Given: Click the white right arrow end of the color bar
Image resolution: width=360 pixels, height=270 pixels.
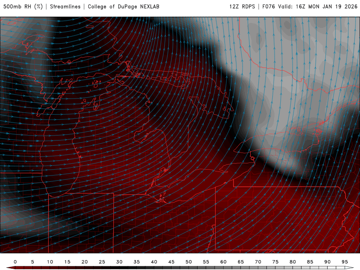Looking at the screenshot, I should (x=349, y=268).
